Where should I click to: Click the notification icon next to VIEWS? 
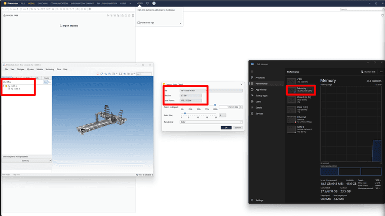tap(147, 4)
